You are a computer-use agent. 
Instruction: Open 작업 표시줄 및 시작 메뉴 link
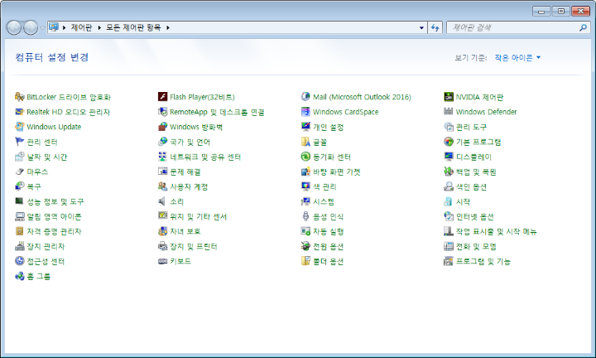tap(497, 231)
